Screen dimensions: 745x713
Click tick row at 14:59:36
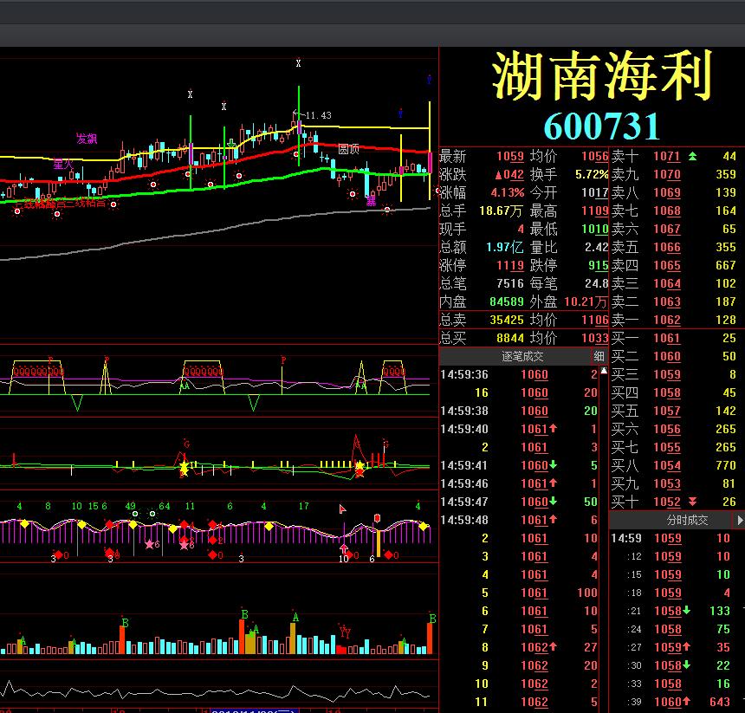pos(519,374)
